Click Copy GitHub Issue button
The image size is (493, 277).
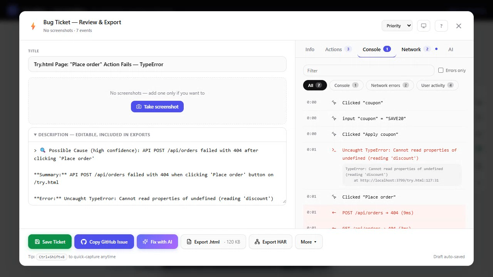pos(104,242)
